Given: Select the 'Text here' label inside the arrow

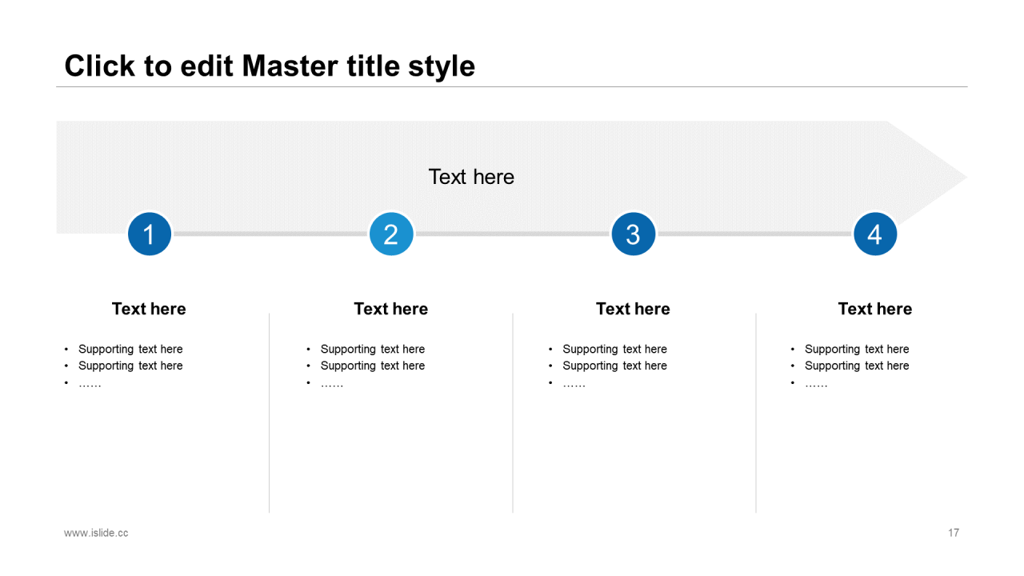Looking at the screenshot, I should [471, 177].
